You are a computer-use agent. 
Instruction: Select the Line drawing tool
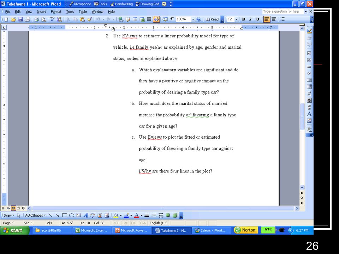pos(50,215)
